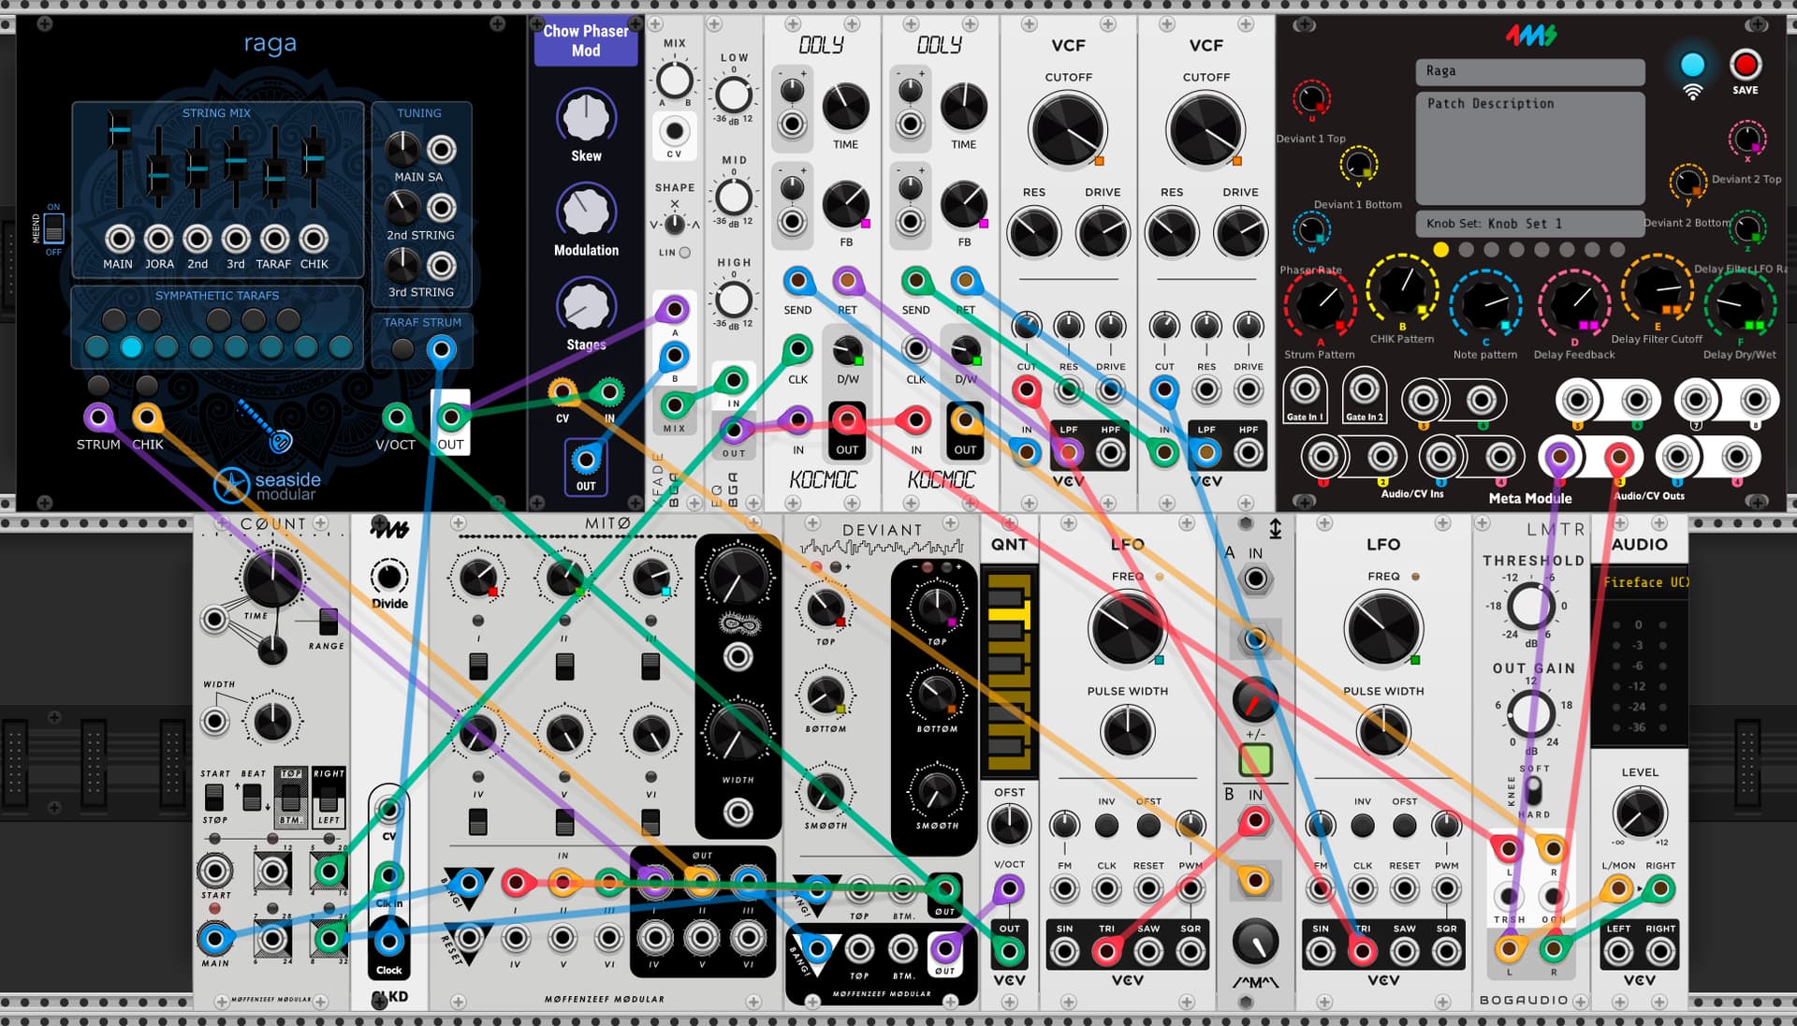1797x1026 pixels.
Task: Click the V/OCT jack on raga
Action: click(396, 418)
